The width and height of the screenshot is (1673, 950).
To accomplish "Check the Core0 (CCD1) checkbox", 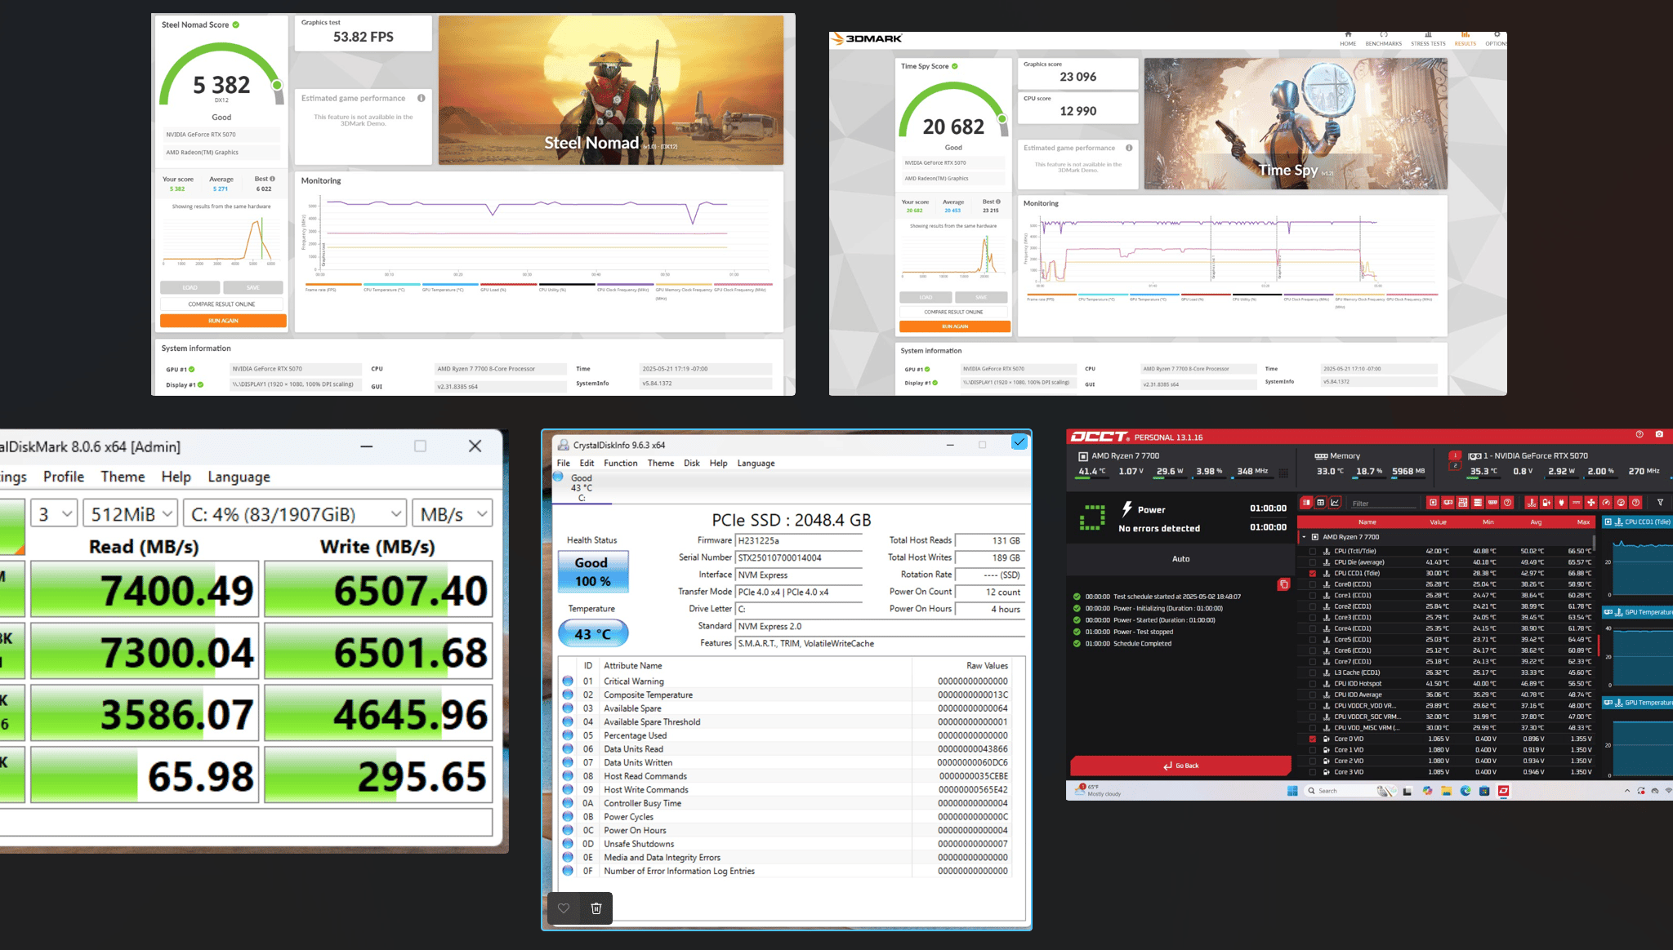I will tap(1313, 584).
